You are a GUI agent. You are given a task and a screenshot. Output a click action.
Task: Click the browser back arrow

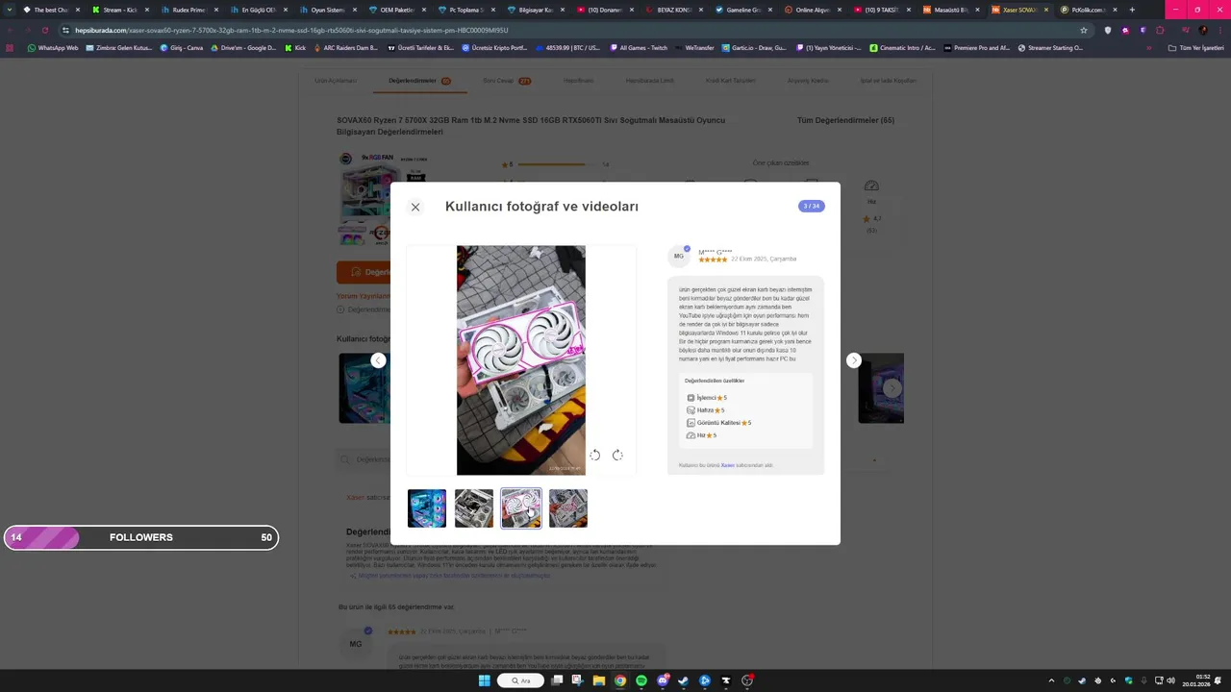10,30
